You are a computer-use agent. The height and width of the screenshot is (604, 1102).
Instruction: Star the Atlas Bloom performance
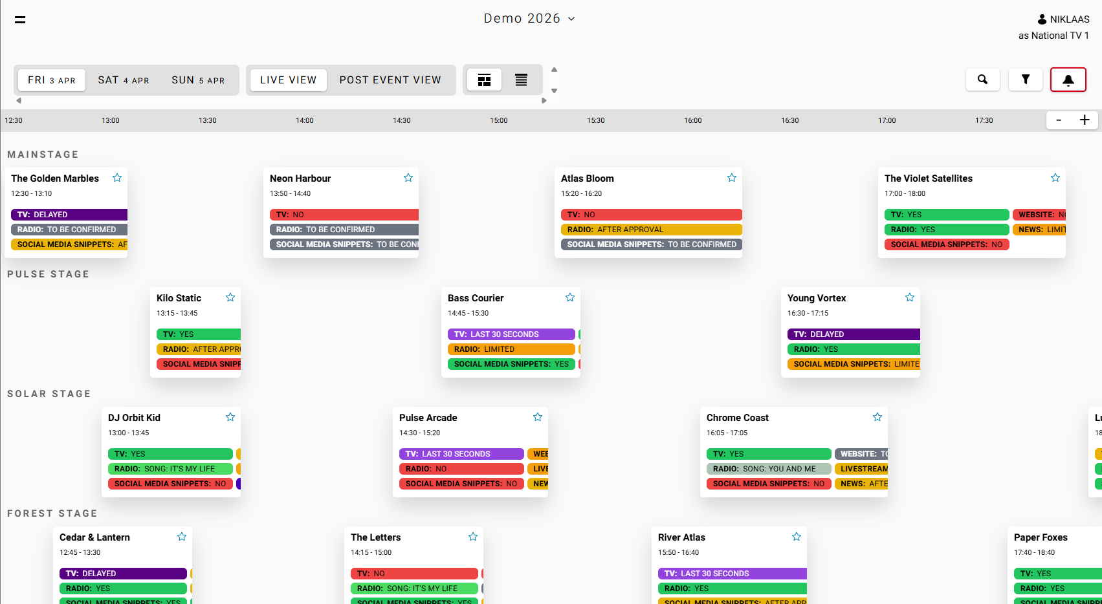tap(732, 178)
